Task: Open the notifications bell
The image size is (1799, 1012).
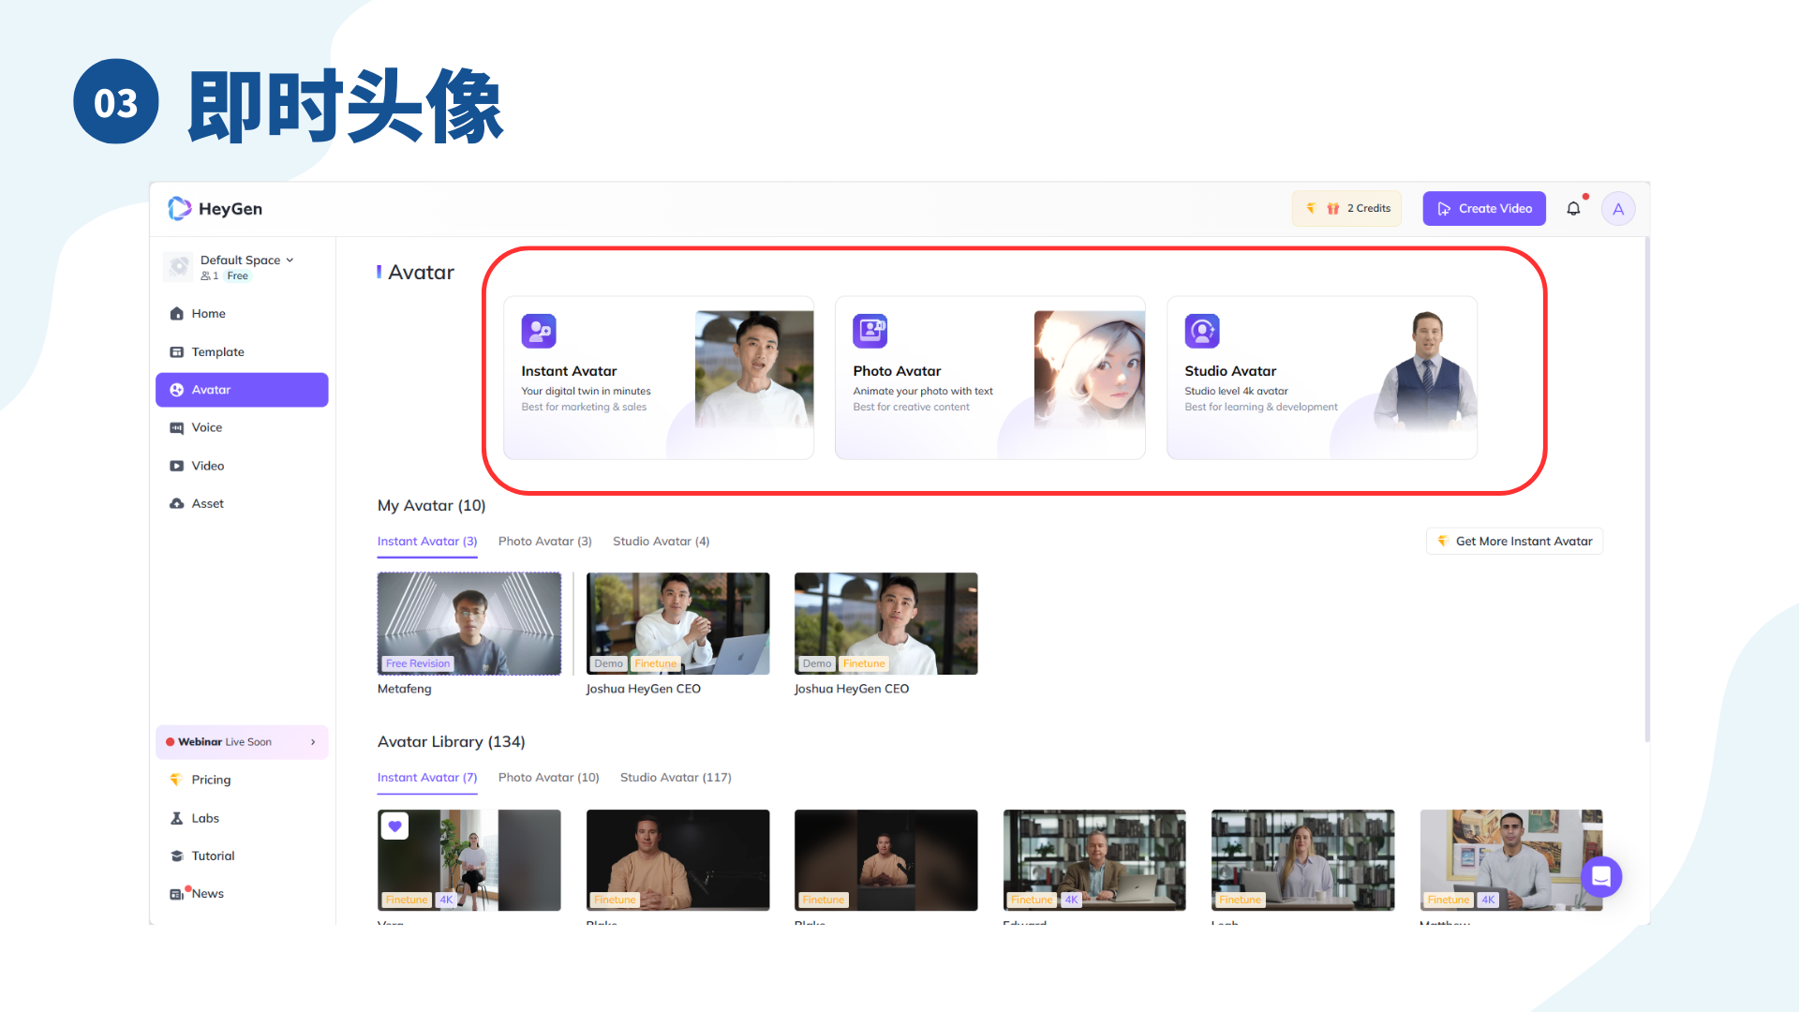Action: [x=1574, y=209]
